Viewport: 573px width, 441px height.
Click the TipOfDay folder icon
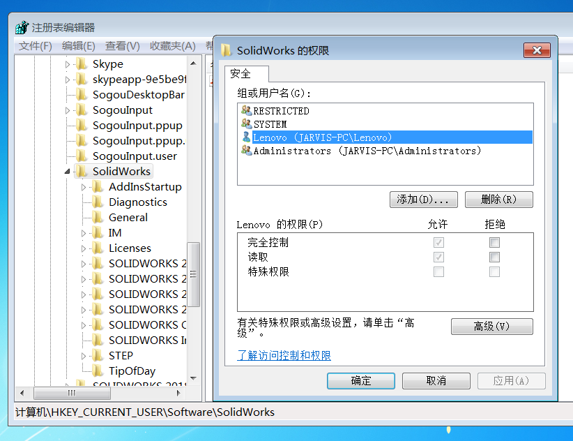tap(98, 371)
